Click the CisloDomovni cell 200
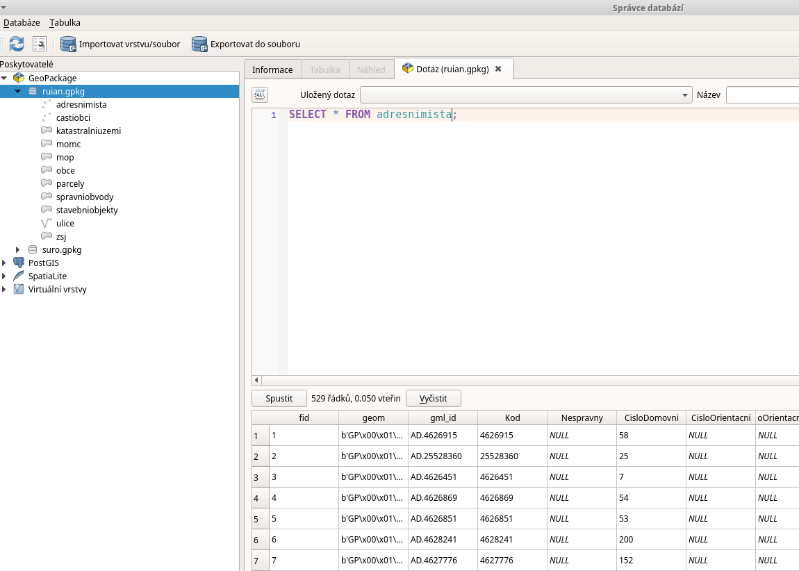Viewport: 799px width, 571px height. click(x=651, y=540)
